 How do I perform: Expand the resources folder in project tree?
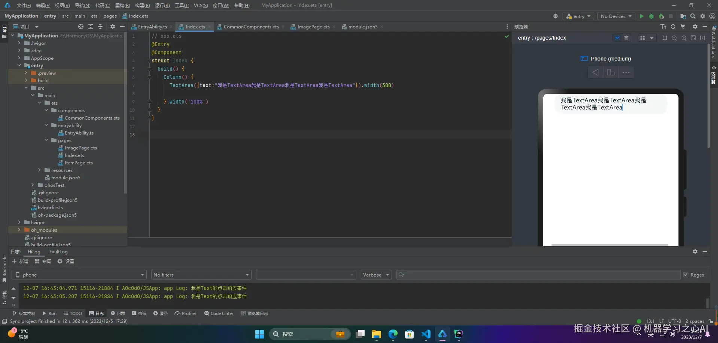point(39,170)
